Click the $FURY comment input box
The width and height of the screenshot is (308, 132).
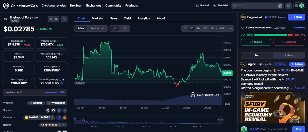click(x=270, y=129)
